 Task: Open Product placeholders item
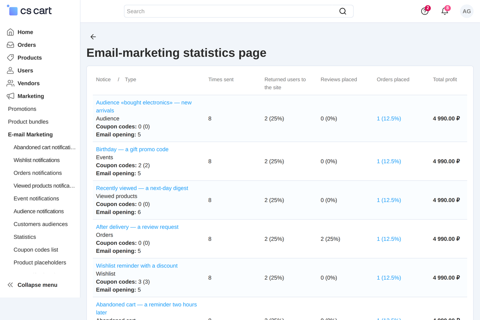tap(40, 262)
